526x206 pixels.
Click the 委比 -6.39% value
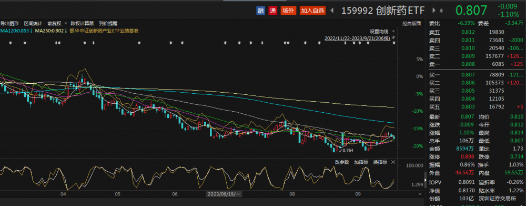click(x=466, y=23)
